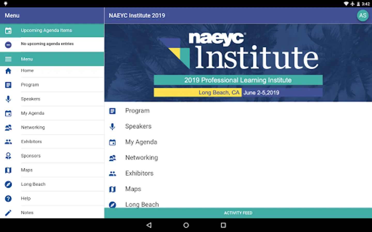Tap the Home house icon in sidebar
The image size is (372, 232).
pos(8,71)
